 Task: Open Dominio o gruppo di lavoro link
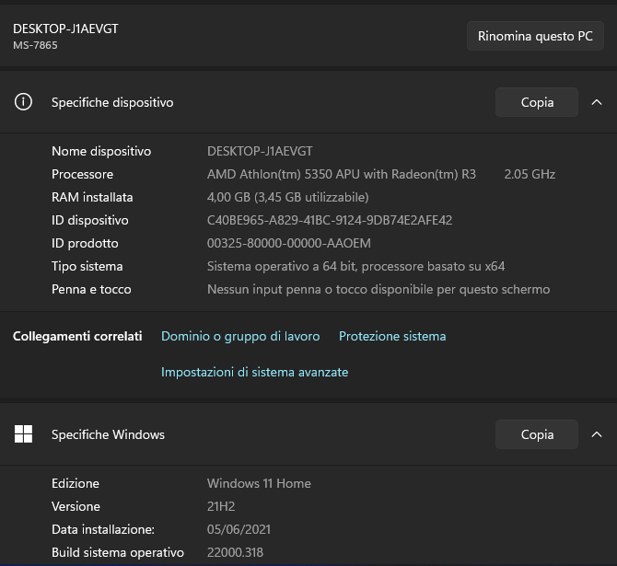pyautogui.click(x=240, y=336)
